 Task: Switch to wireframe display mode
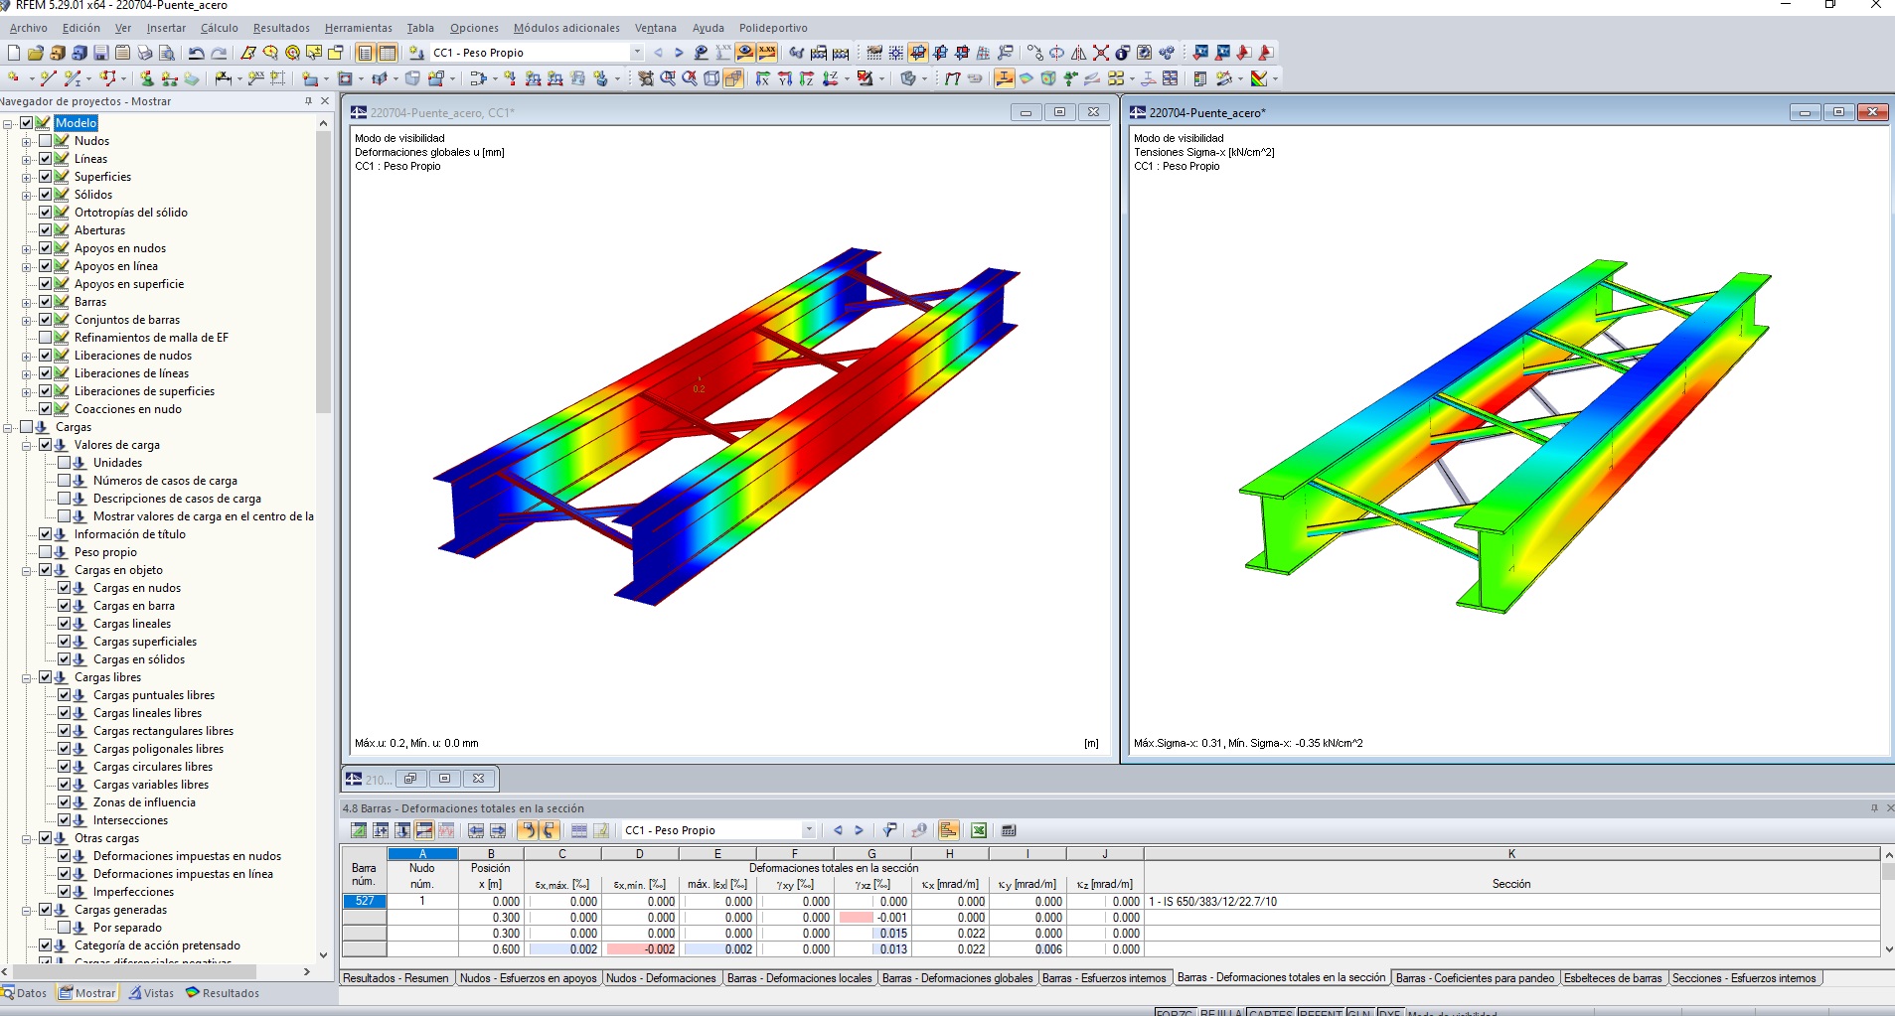(711, 78)
